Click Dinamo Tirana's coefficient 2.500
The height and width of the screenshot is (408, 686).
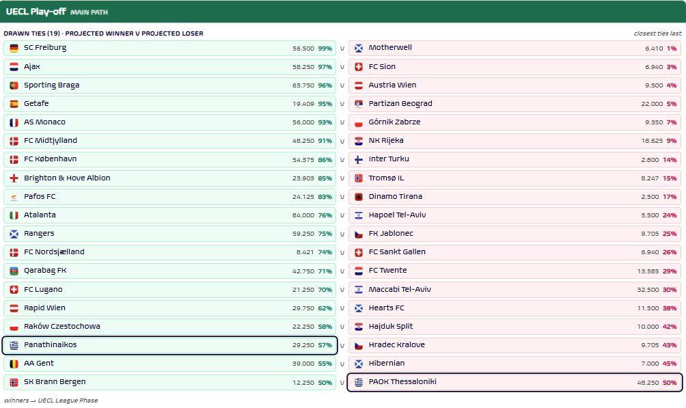click(650, 197)
